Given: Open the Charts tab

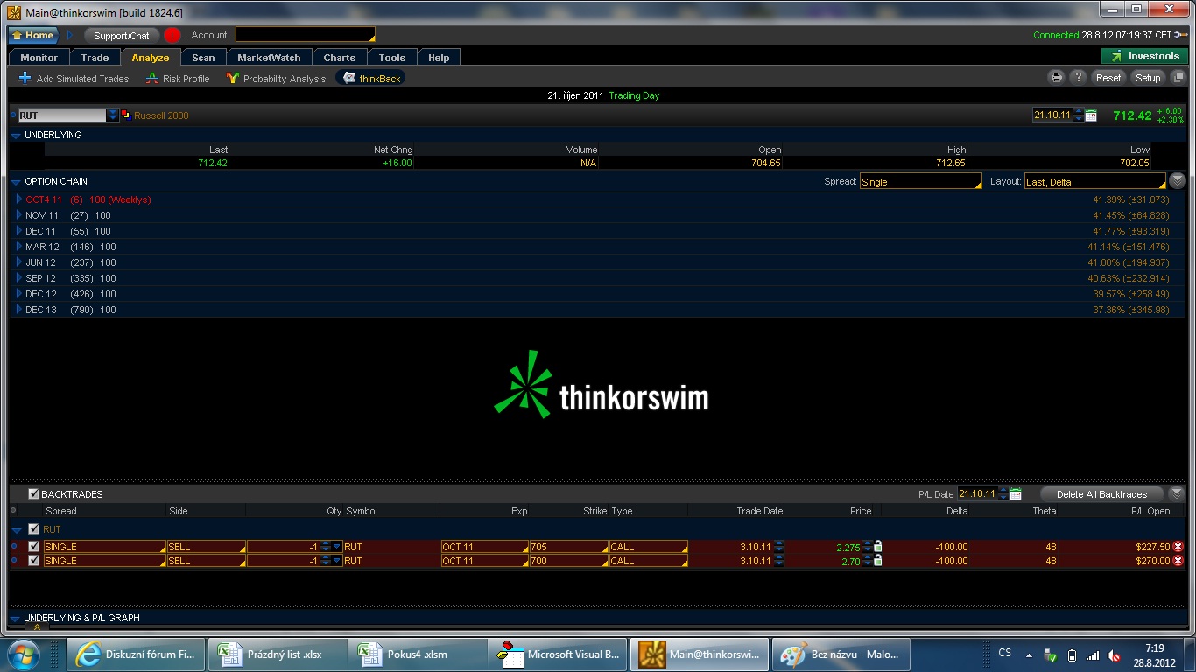Looking at the screenshot, I should click(x=340, y=58).
